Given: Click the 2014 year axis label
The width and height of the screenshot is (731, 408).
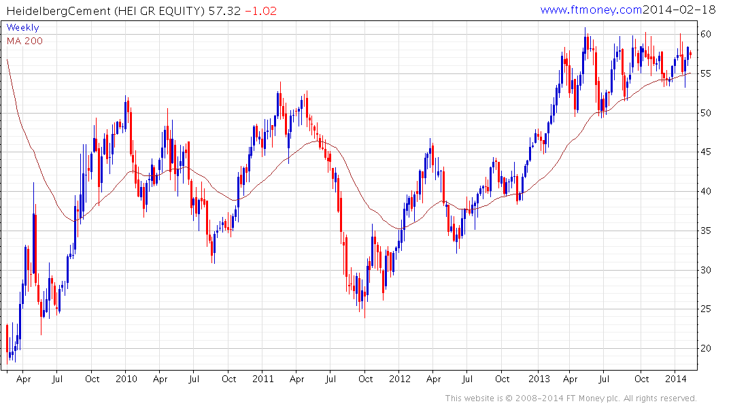Looking at the screenshot, I should coord(675,379).
